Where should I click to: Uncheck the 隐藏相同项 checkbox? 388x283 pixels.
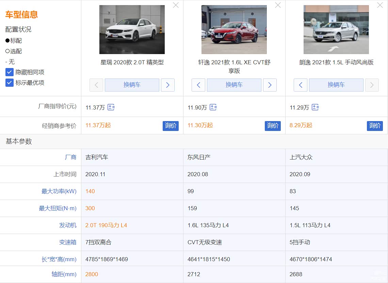coord(10,72)
